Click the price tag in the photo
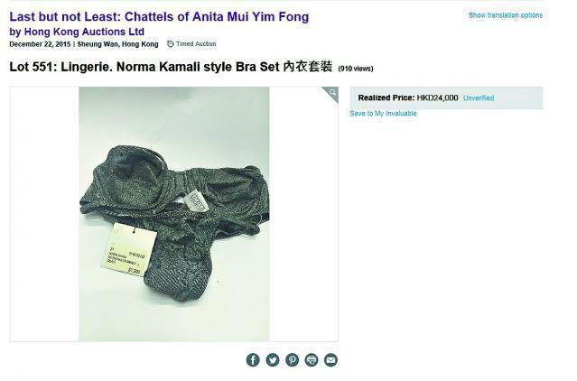The width and height of the screenshot is (577, 381). tap(128, 250)
